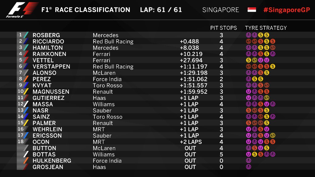The image size is (315, 177).
Task: Select Hulkenberg's single ultrasoft tyre icon
Action: click(249, 161)
